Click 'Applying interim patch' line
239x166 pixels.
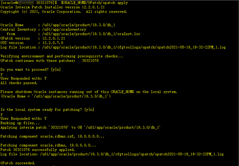pyautogui.click(x=80, y=127)
